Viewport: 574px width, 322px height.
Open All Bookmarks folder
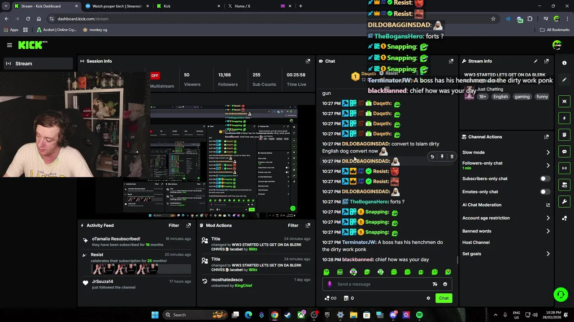555,30
